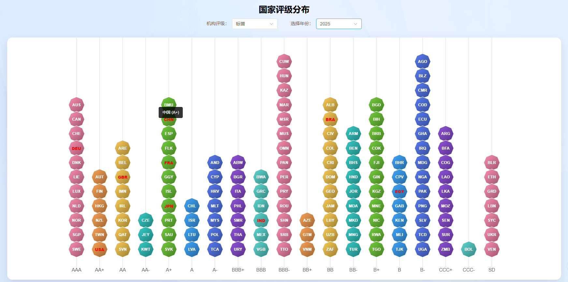The image size is (568, 282).
Task: Click the ARG hexagon in CCC+ column
Action: pyautogui.click(x=445, y=134)
